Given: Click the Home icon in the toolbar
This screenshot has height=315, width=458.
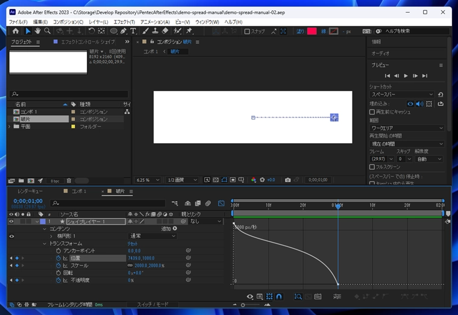Looking at the screenshot, I should coord(16,31).
